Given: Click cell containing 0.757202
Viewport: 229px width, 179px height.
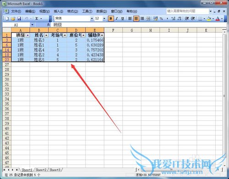Looking at the screenshot, I should click(95, 50).
